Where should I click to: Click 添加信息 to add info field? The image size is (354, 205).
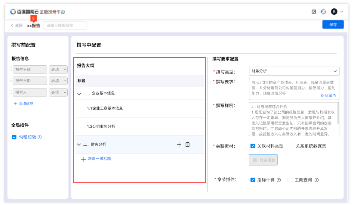point(23,104)
